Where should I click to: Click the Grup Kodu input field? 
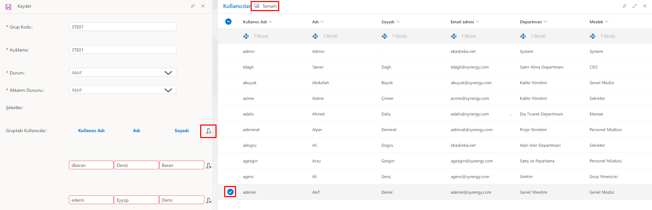coord(123,27)
